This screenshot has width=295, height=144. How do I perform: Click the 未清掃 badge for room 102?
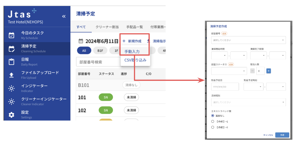pyautogui.click(x=131, y=110)
